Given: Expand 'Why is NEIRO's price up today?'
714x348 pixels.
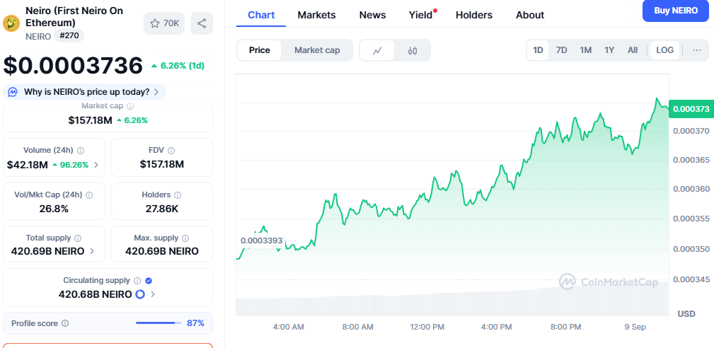Looking at the screenshot, I should [x=86, y=92].
